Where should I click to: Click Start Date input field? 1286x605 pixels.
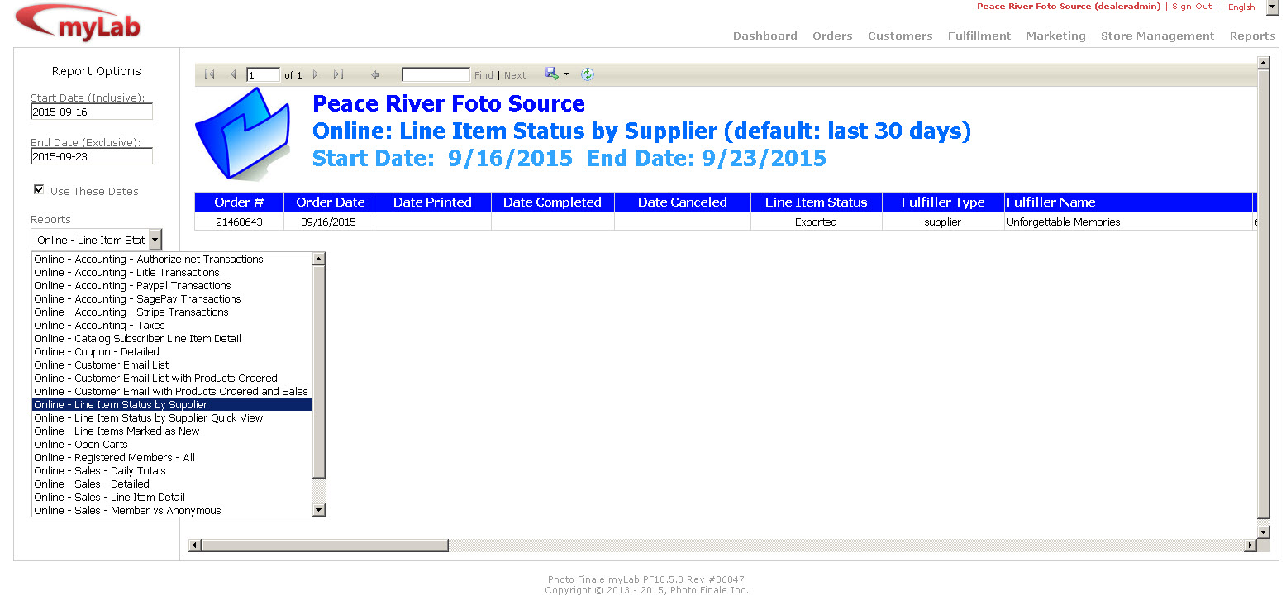(92, 112)
